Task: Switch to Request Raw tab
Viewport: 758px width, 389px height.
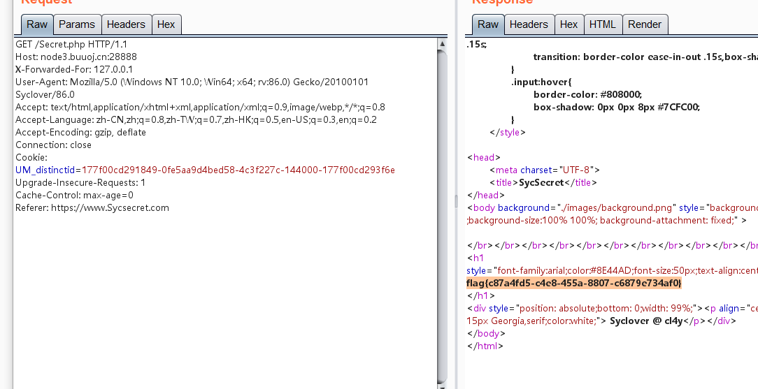Action: pyautogui.click(x=37, y=24)
